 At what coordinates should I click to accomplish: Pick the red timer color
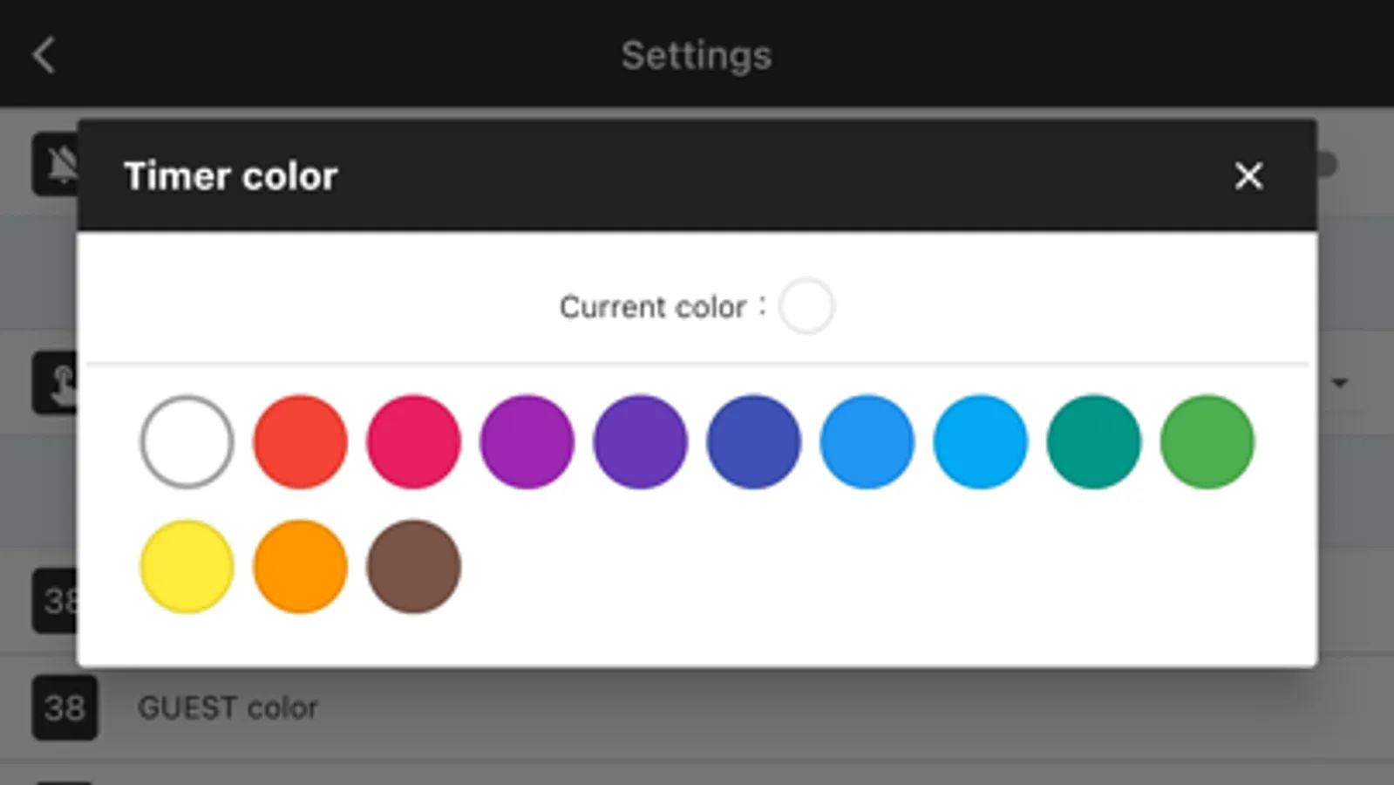tap(300, 442)
